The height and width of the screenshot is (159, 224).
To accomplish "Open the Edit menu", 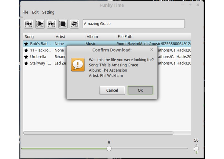I will pyautogui.click(x=35, y=12).
